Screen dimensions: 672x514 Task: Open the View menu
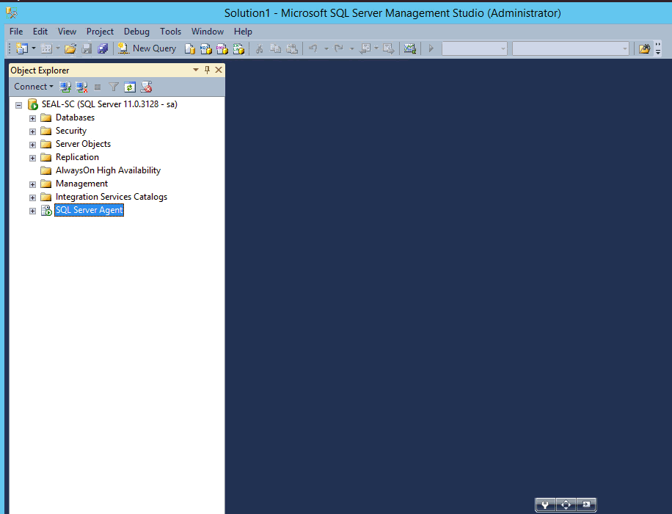67,32
